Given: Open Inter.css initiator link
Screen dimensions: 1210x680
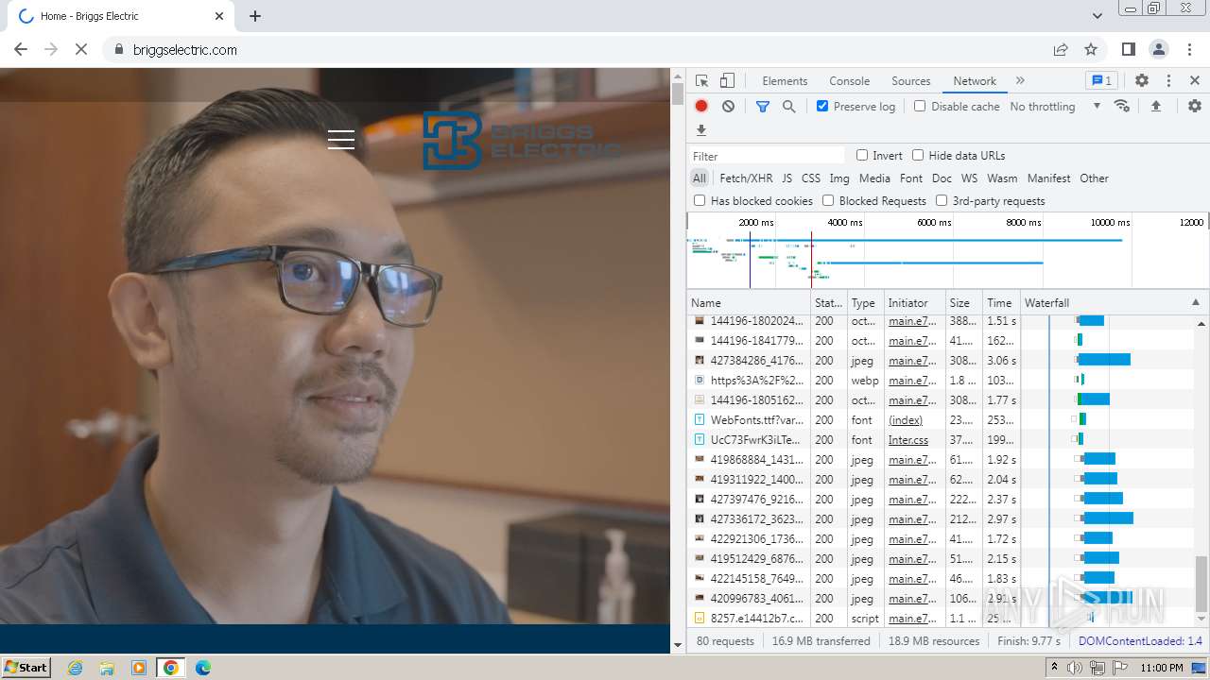Looking at the screenshot, I should click(x=908, y=440).
